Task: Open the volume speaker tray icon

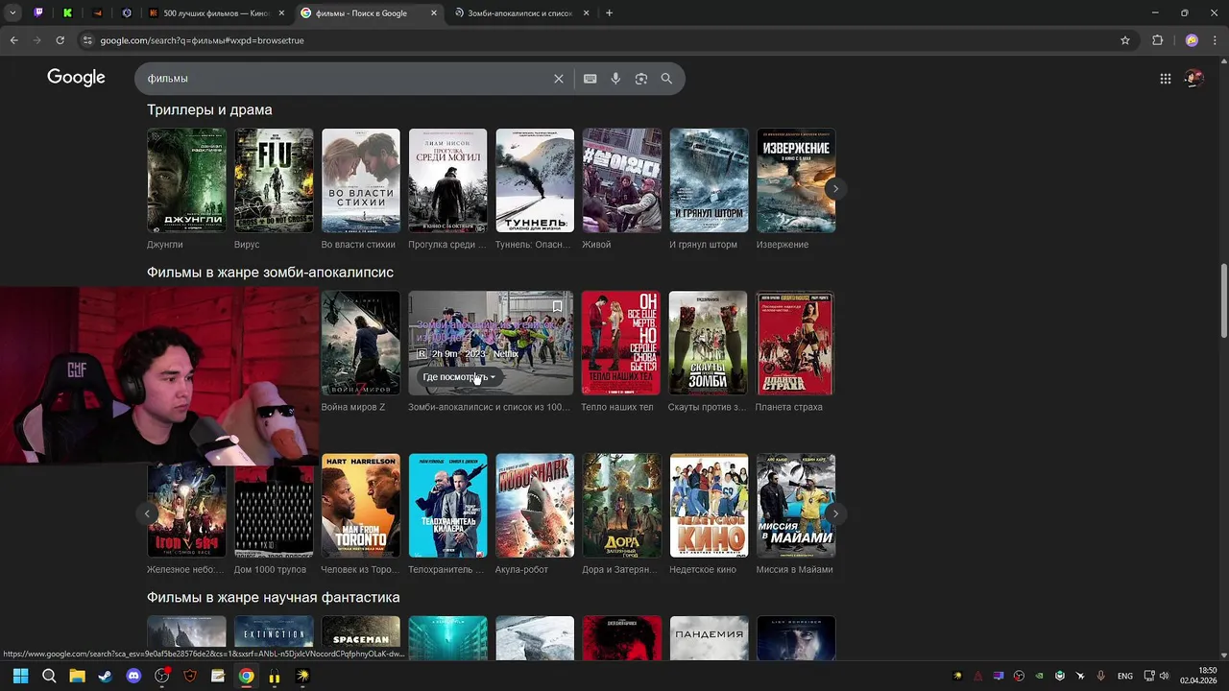Action: click(1163, 676)
